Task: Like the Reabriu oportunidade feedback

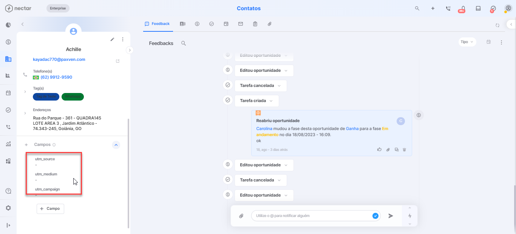Action: (379, 150)
